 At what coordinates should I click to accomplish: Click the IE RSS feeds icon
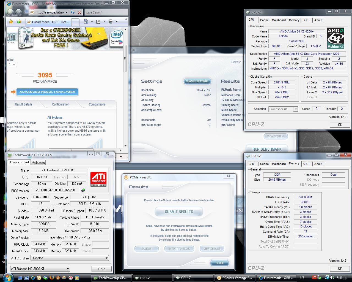[98, 21]
